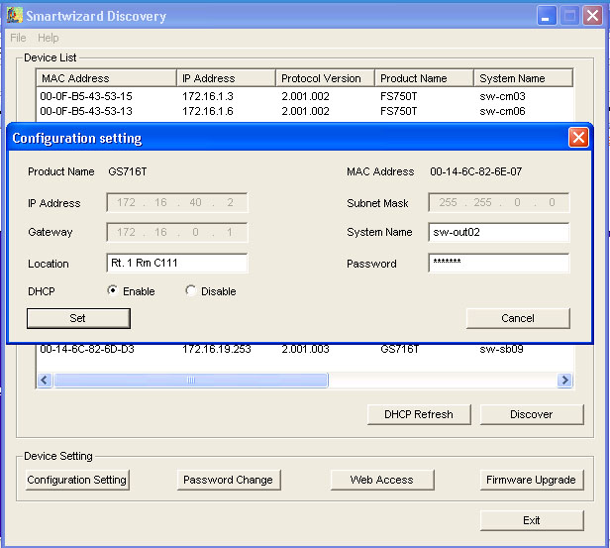Viewport: 610px width, 548px height.
Task: Click IP address 172.16.1.6 cell
Action: point(207,111)
